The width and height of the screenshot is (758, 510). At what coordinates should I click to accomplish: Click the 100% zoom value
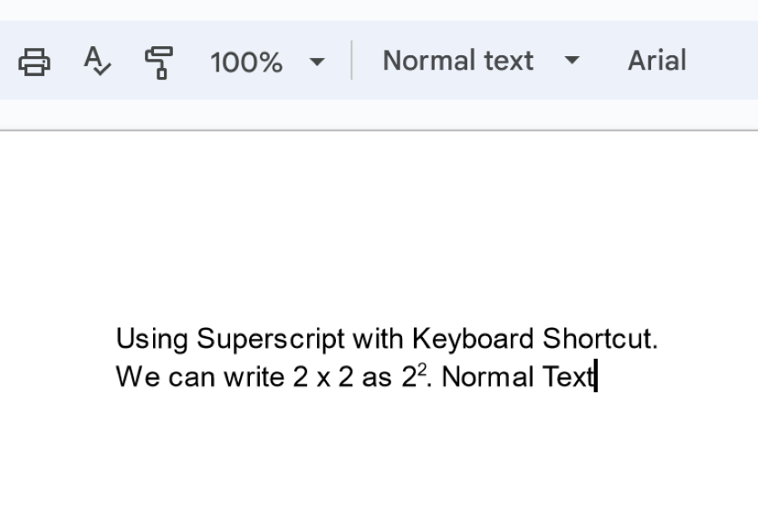coord(245,62)
